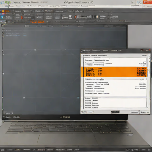The width and height of the screenshot is (152, 152).
Task: Expand the small arrow at the dialog list's bottom-left
Action: pos(82,107)
